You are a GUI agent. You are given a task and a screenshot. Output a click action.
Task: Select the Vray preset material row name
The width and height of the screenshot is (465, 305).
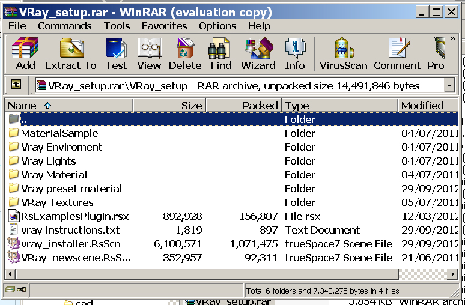coord(71,189)
